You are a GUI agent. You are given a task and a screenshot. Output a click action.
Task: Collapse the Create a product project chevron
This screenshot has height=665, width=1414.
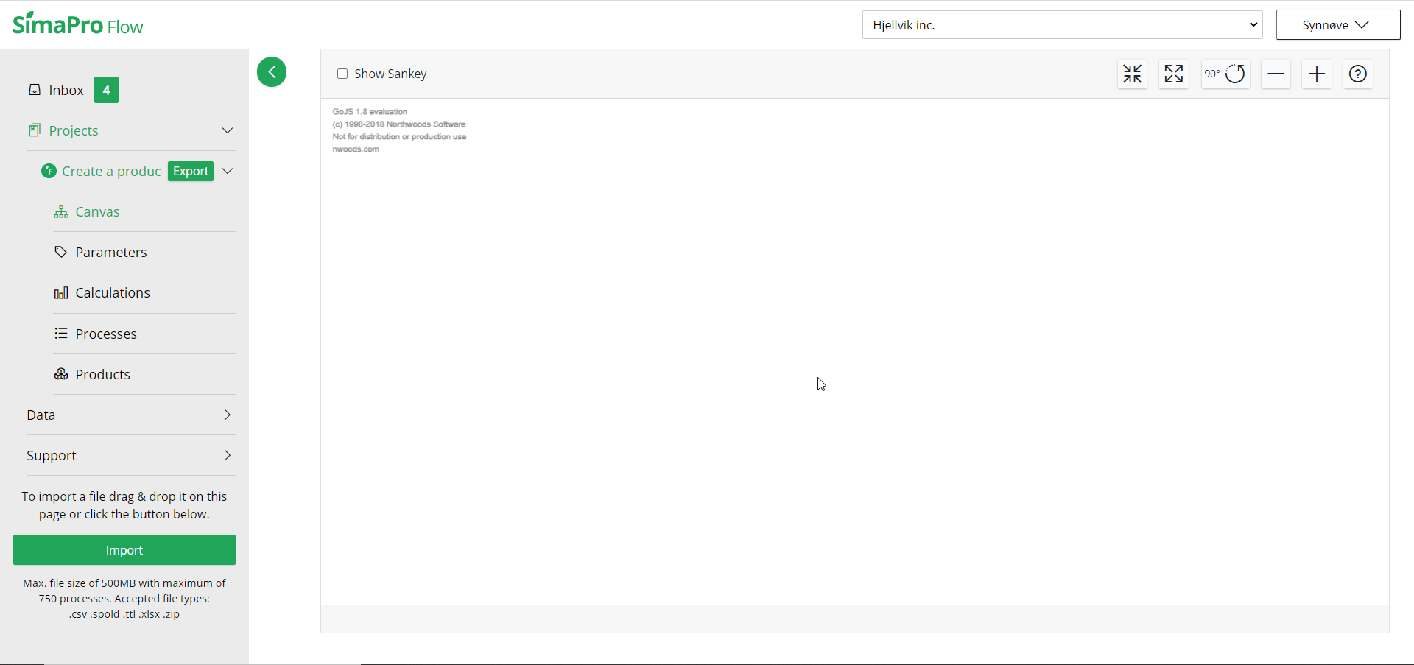point(228,171)
